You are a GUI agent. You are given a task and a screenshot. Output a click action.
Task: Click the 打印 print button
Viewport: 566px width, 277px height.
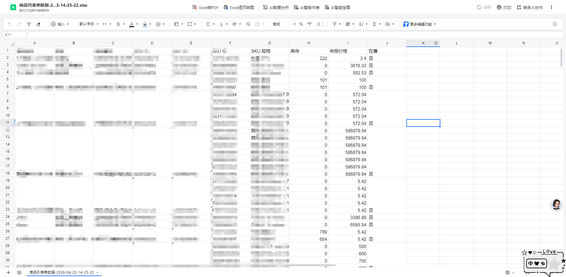[x=504, y=8]
